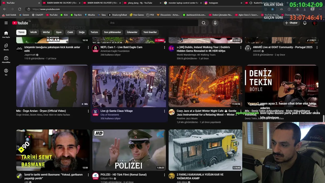Open the YouTube hamburger guide menu
The height and width of the screenshot is (183, 325).
coord(6,23)
